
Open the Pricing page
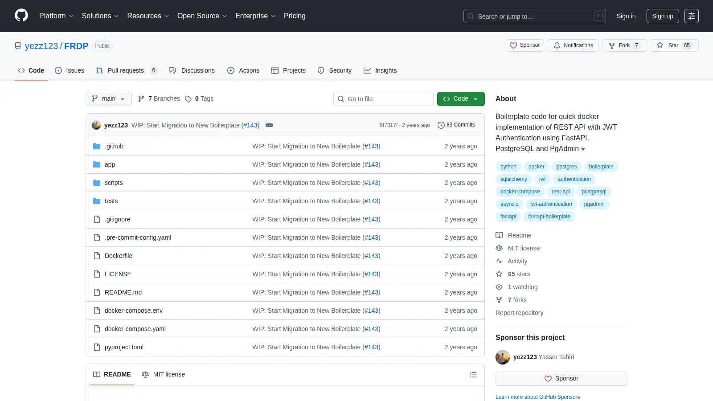pyautogui.click(x=295, y=16)
